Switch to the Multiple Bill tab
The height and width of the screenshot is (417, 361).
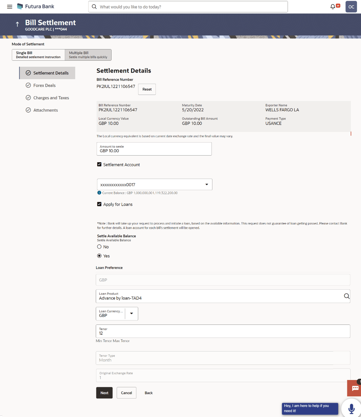tap(88, 55)
